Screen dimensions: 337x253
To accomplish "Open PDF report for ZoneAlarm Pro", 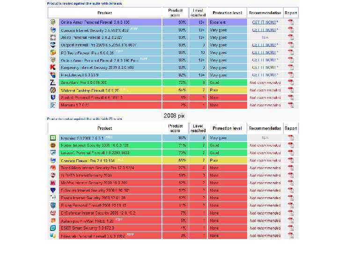I will pyautogui.click(x=291, y=82).
